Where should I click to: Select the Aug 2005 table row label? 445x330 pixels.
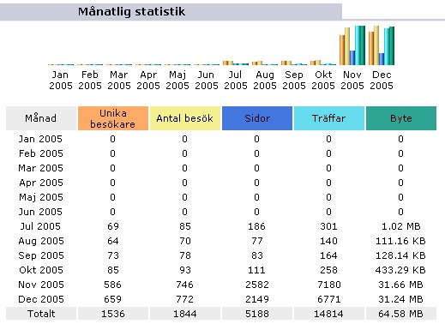(x=41, y=241)
